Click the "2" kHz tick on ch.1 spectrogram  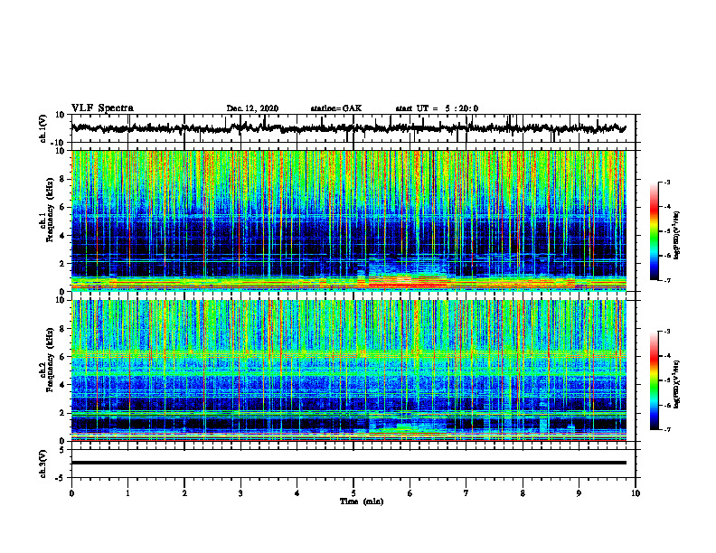tap(63, 263)
